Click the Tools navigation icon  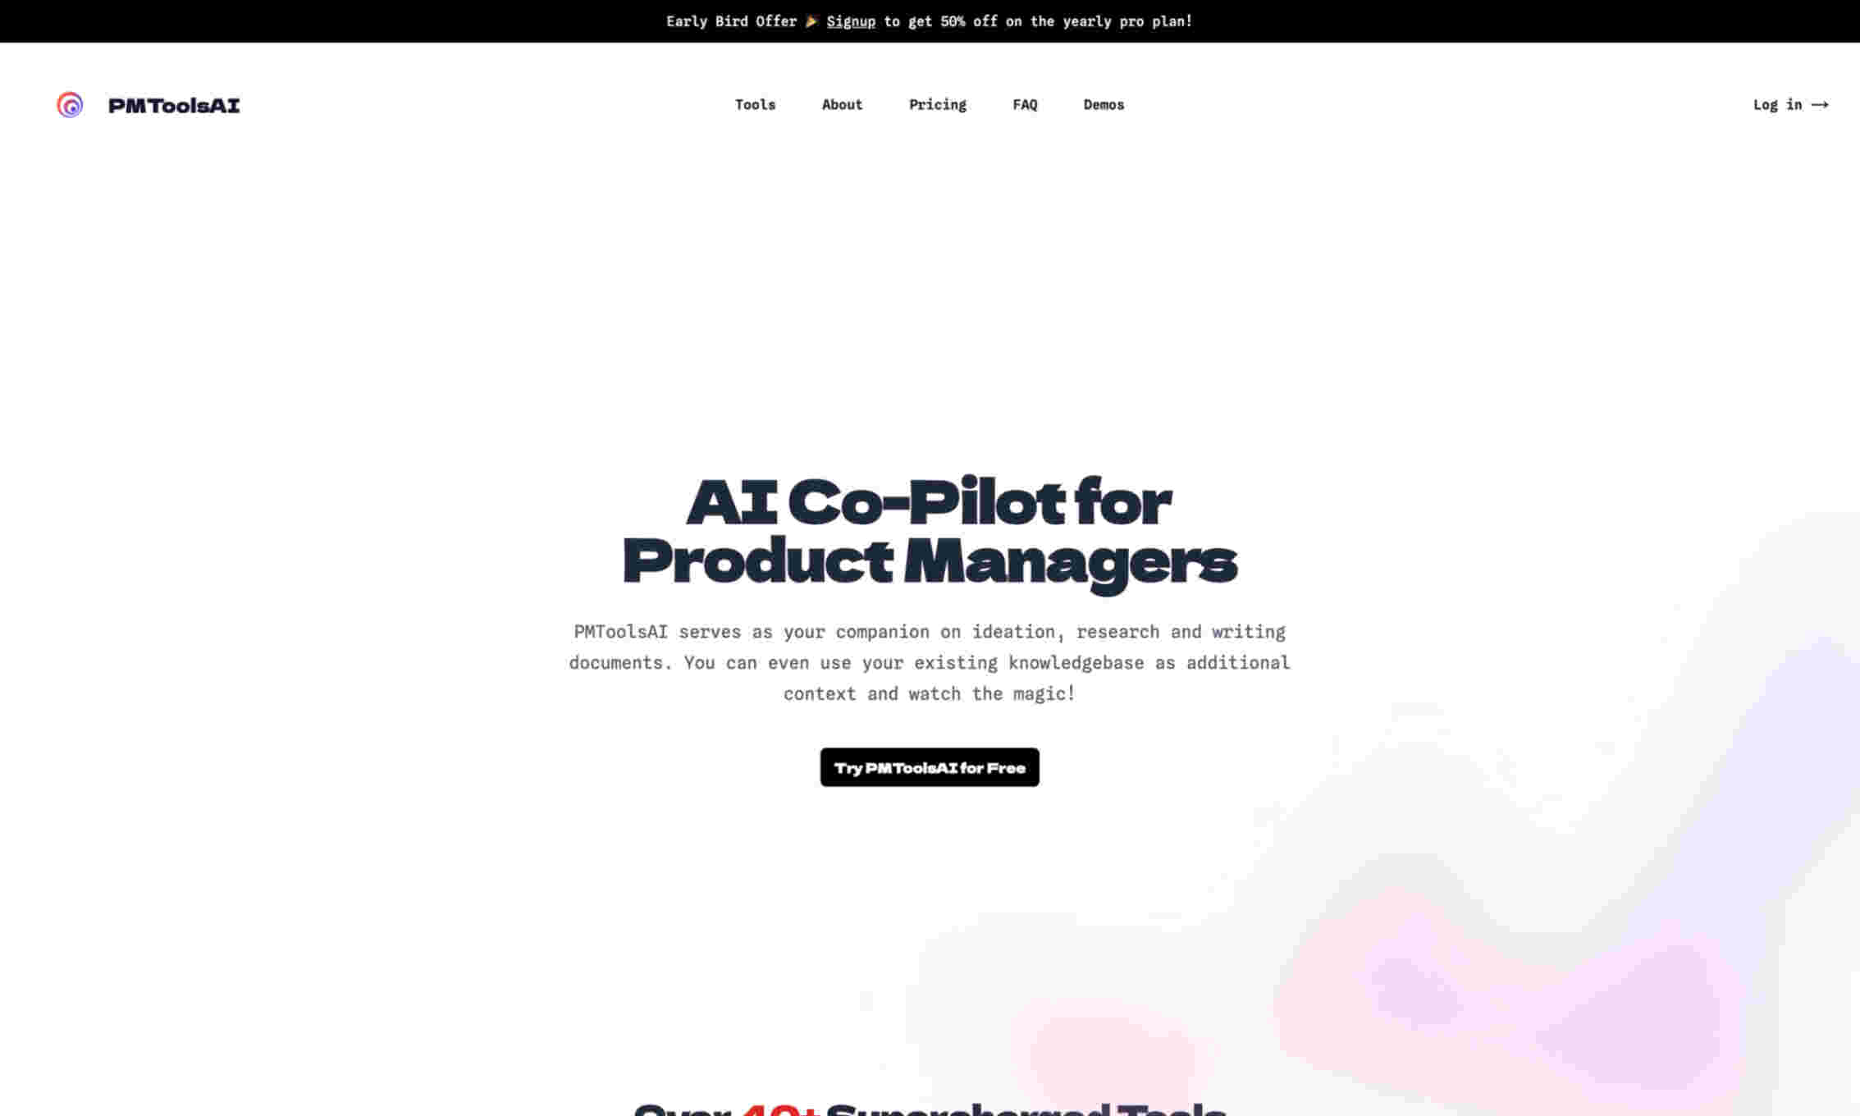(756, 105)
